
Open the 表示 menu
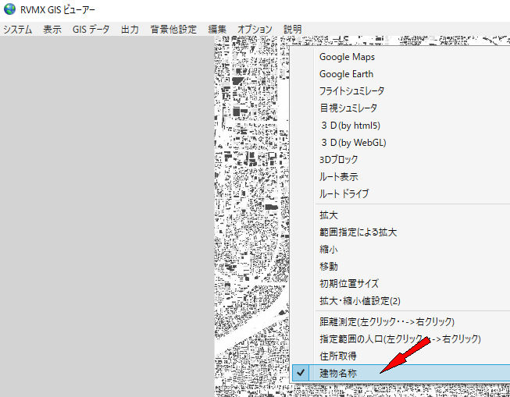[52, 30]
